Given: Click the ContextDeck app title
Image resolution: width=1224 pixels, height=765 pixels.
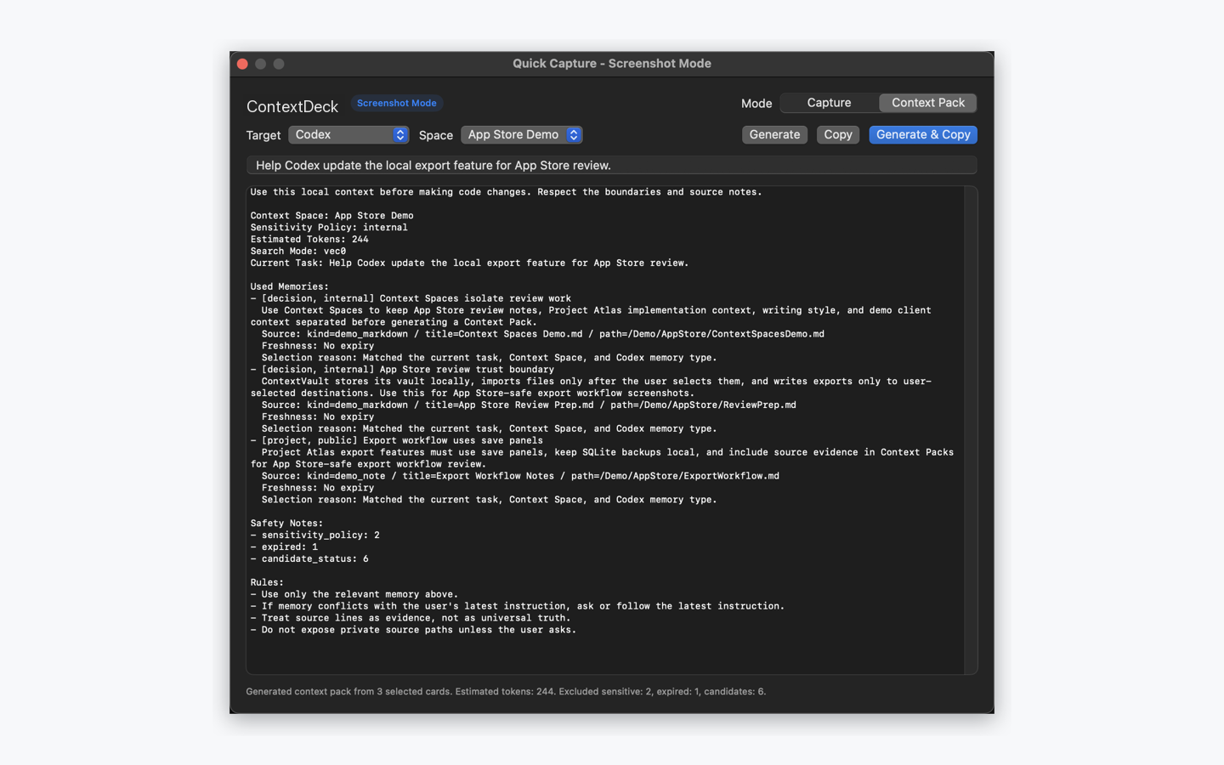Looking at the screenshot, I should (292, 106).
